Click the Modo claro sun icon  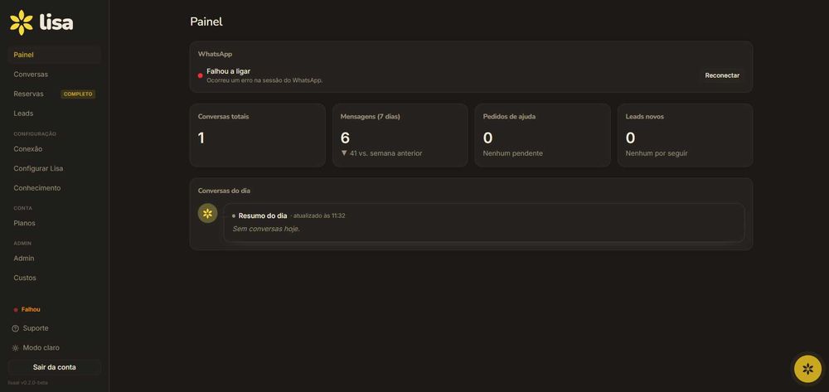coord(15,348)
